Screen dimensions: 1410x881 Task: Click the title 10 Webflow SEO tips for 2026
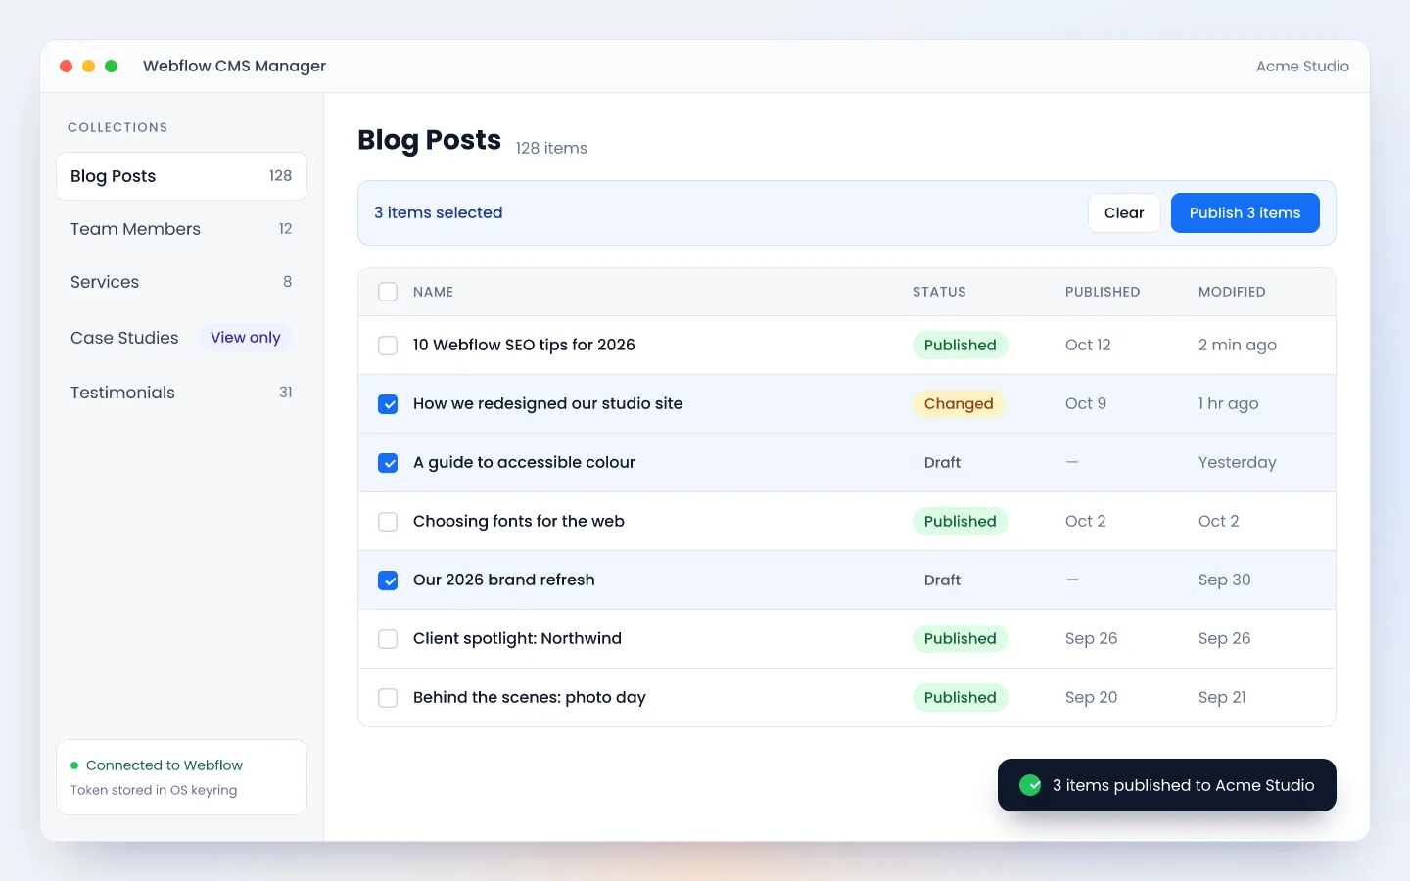[524, 345]
